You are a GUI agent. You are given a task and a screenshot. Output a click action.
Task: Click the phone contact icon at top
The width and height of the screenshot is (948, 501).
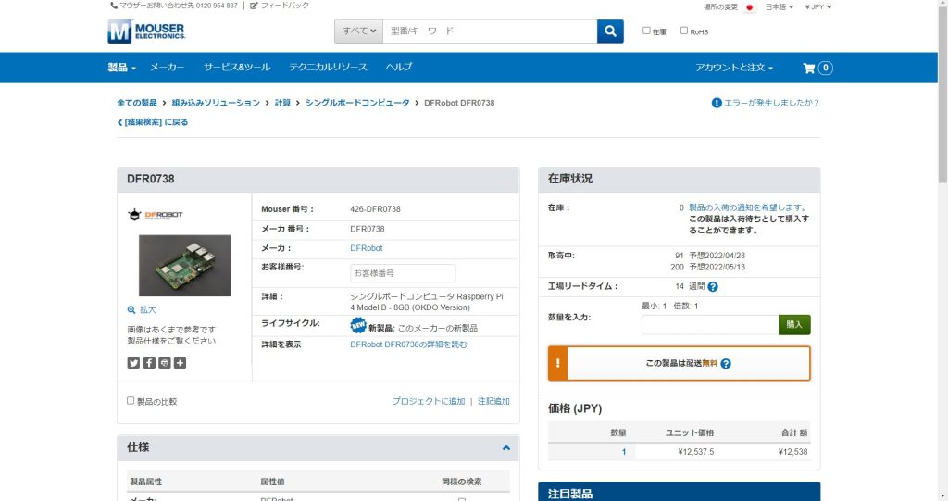pos(114,6)
